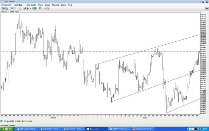Expand hidden system tray icons arrow
Viewport: 209px width, 131px height.
pos(188,129)
